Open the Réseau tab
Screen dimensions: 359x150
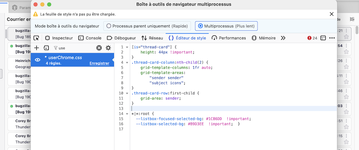[152, 38]
